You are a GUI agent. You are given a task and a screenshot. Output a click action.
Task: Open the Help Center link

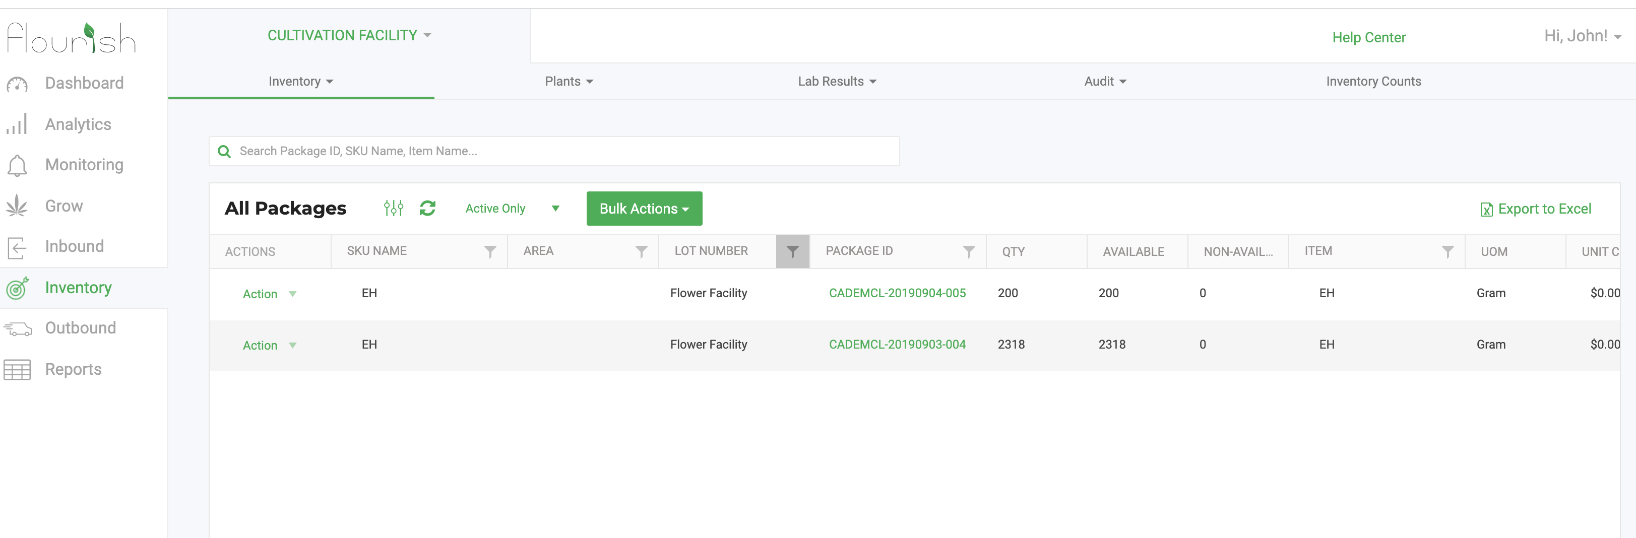[x=1369, y=37]
